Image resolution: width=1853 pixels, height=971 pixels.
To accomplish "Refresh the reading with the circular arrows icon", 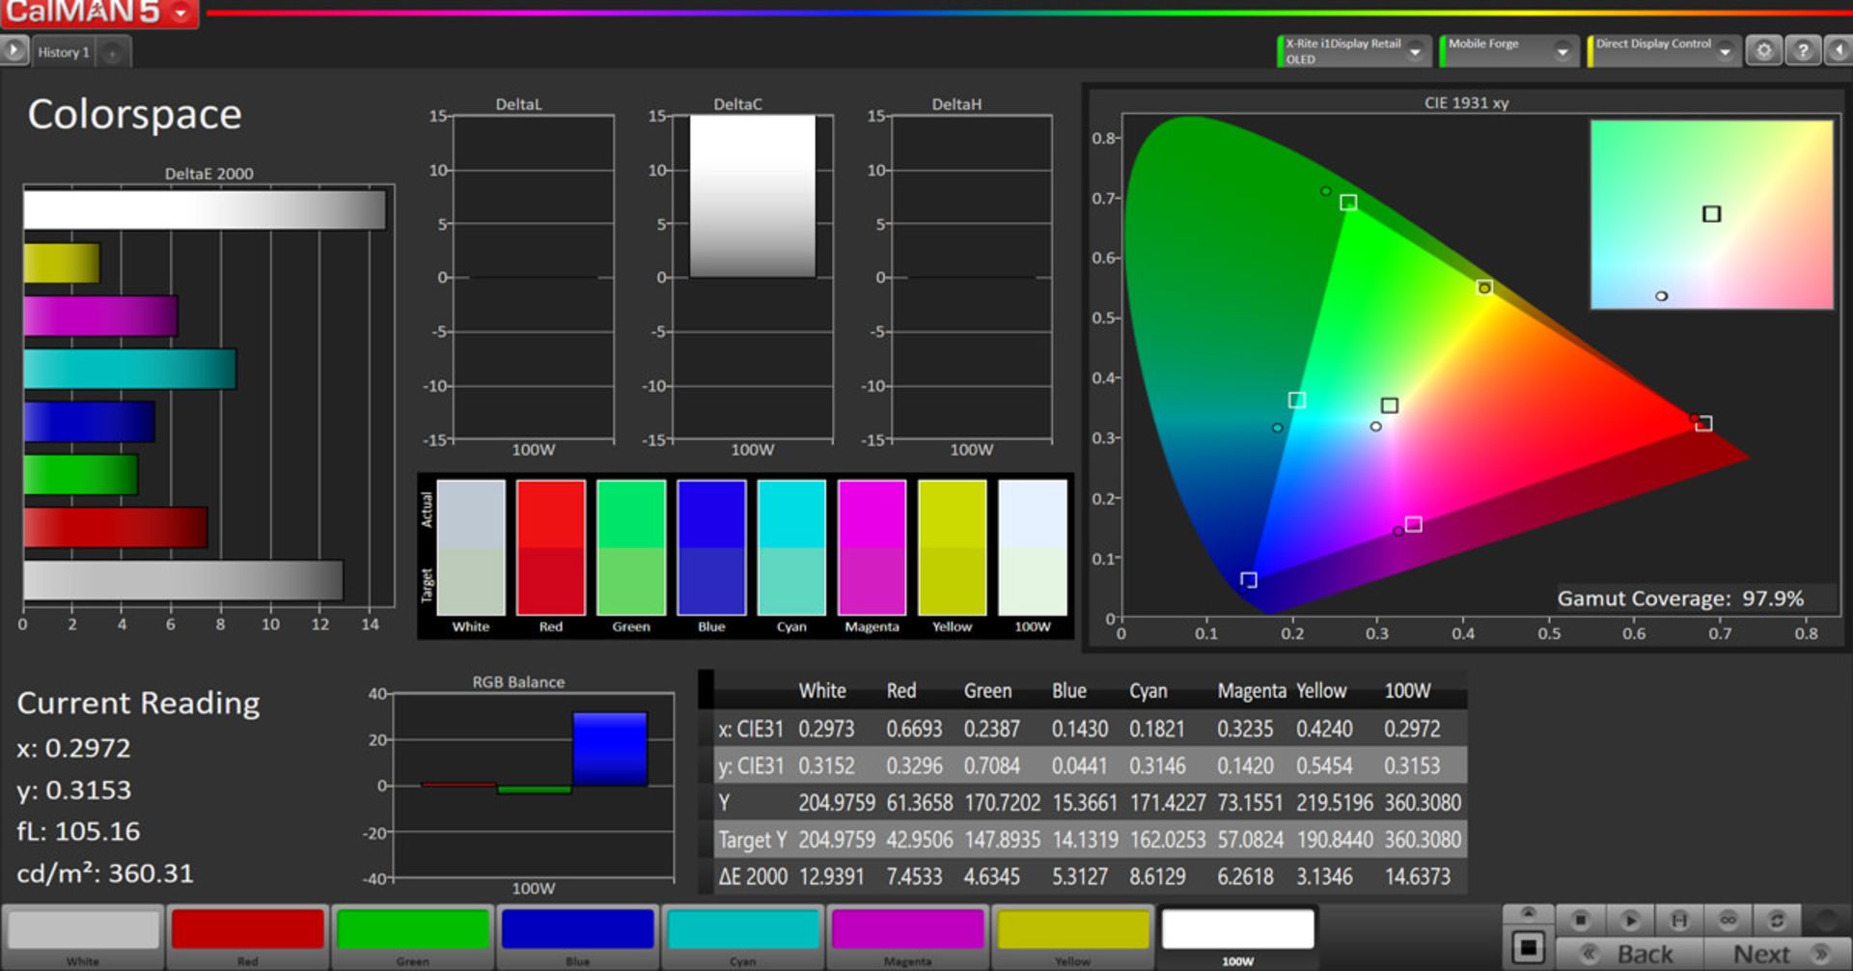I will click(1778, 920).
